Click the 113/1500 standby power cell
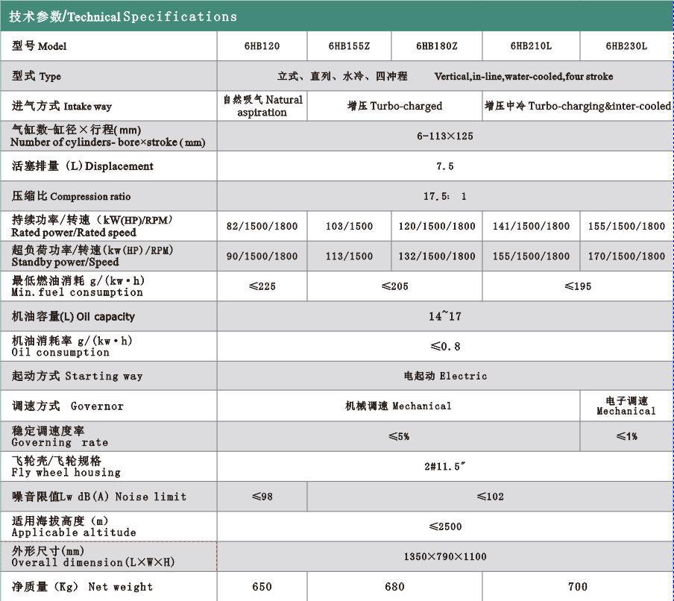This screenshot has width=674, height=601. (349, 256)
